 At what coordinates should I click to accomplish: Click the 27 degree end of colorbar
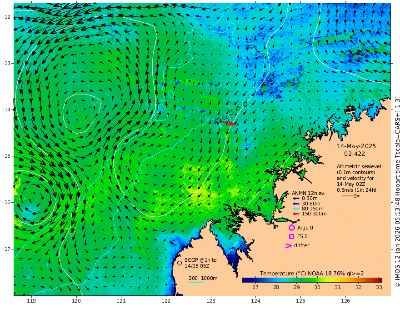255,280
